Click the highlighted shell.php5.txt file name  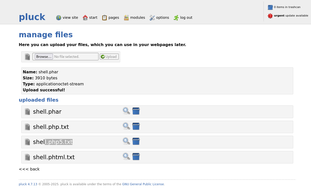[53, 142]
